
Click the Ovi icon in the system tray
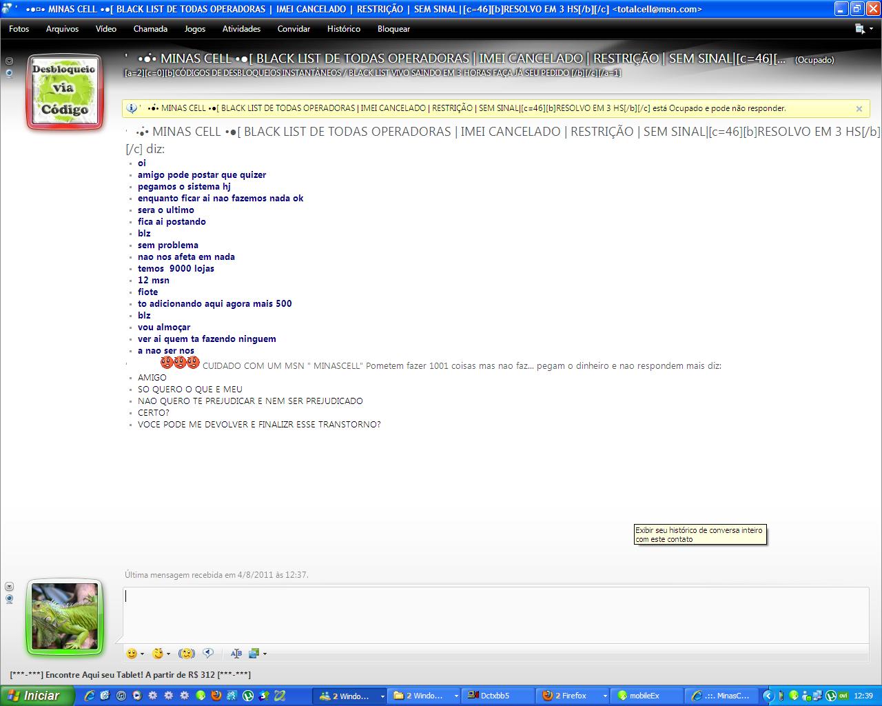click(843, 695)
